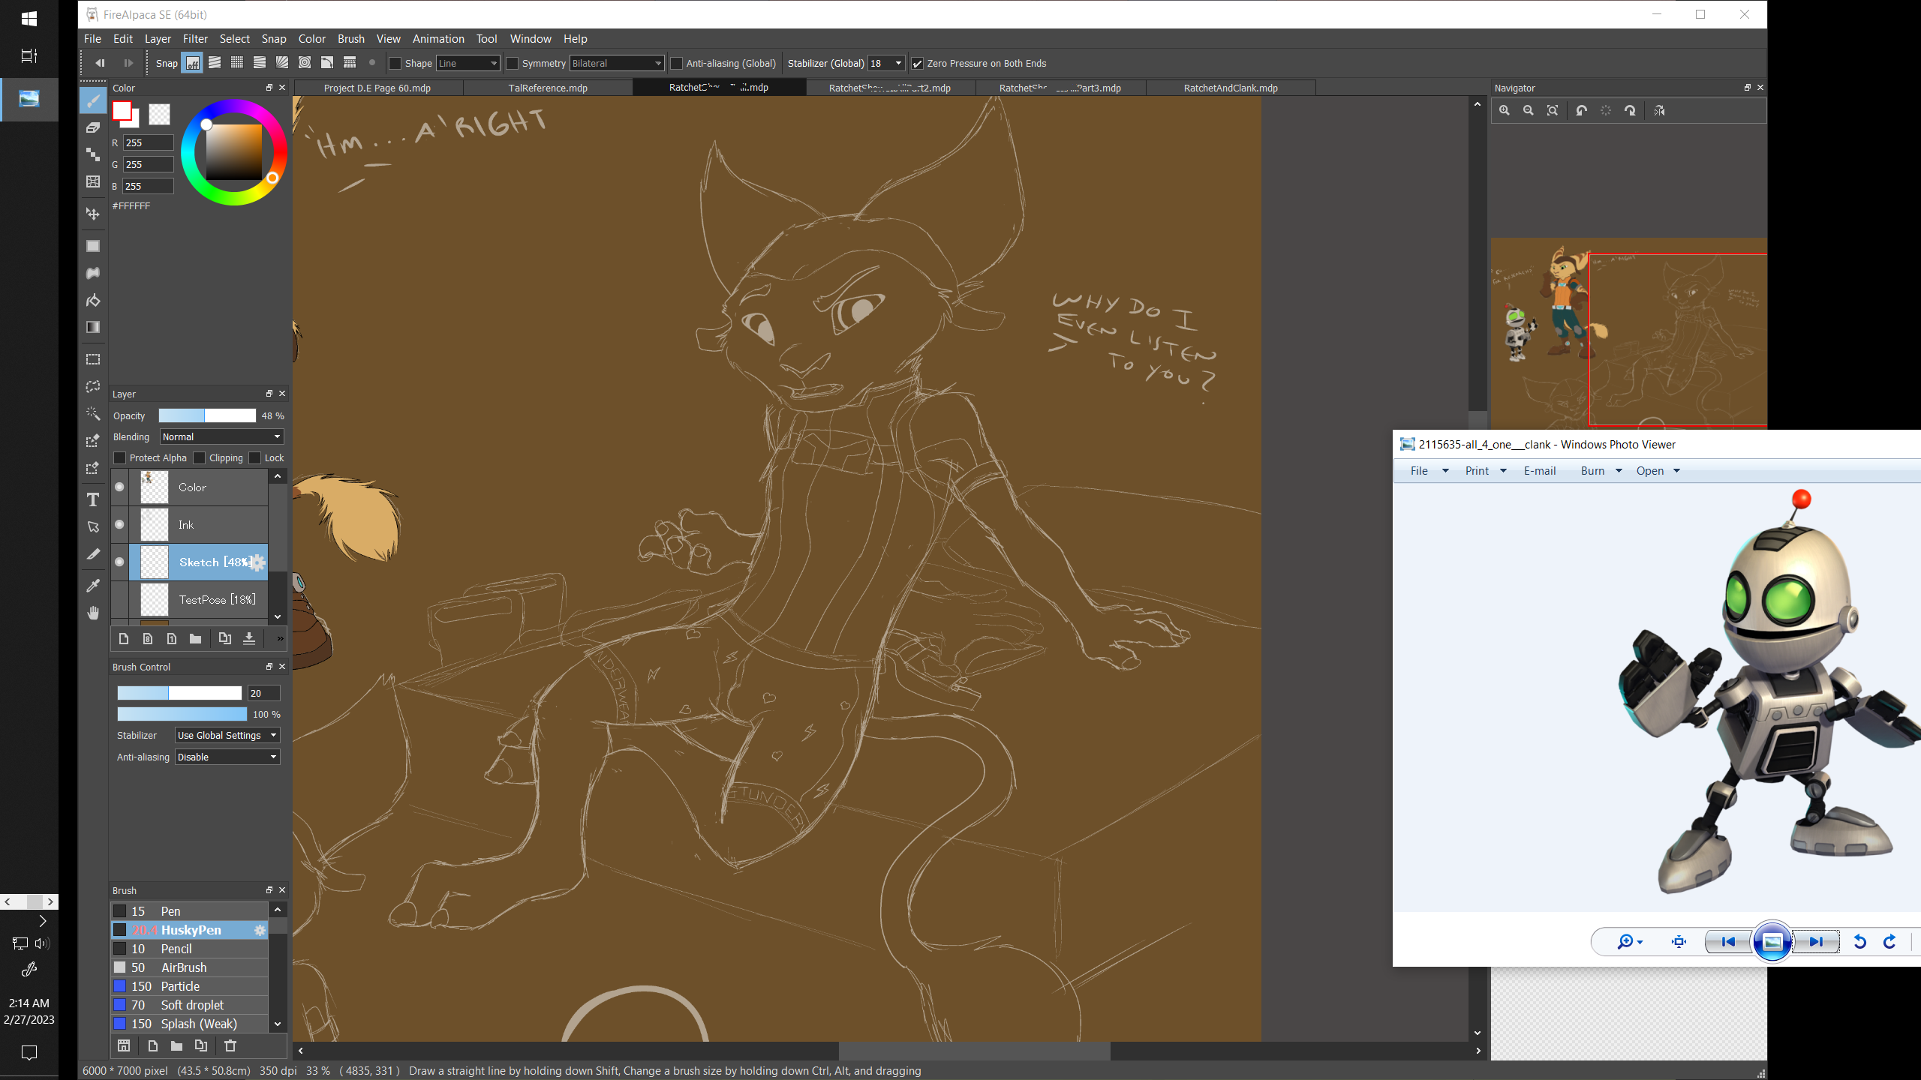Viewport: 1921px width, 1080px height.
Task: Show next image in Photo Viewer
Action: click(1816, 941)
